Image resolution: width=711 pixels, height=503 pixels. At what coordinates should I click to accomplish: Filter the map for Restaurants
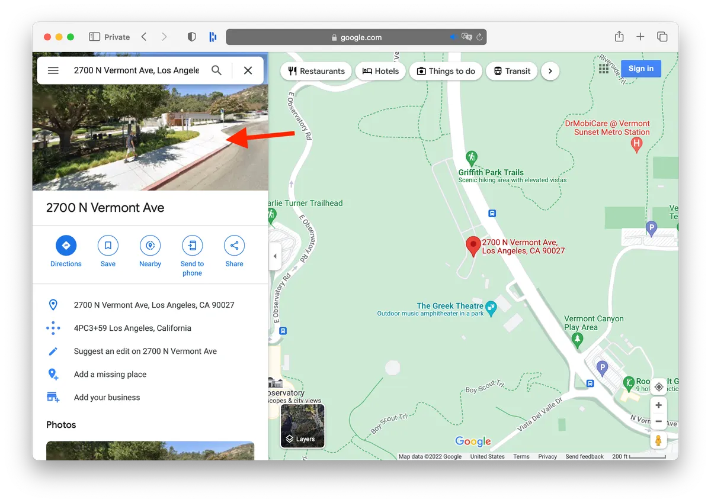[x=316, y=70]
